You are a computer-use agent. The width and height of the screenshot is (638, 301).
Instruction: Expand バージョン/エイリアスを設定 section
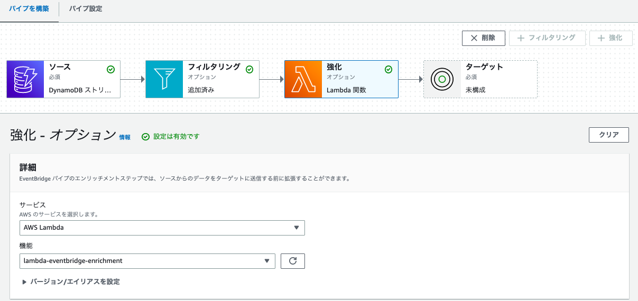[x=71, y=282]
